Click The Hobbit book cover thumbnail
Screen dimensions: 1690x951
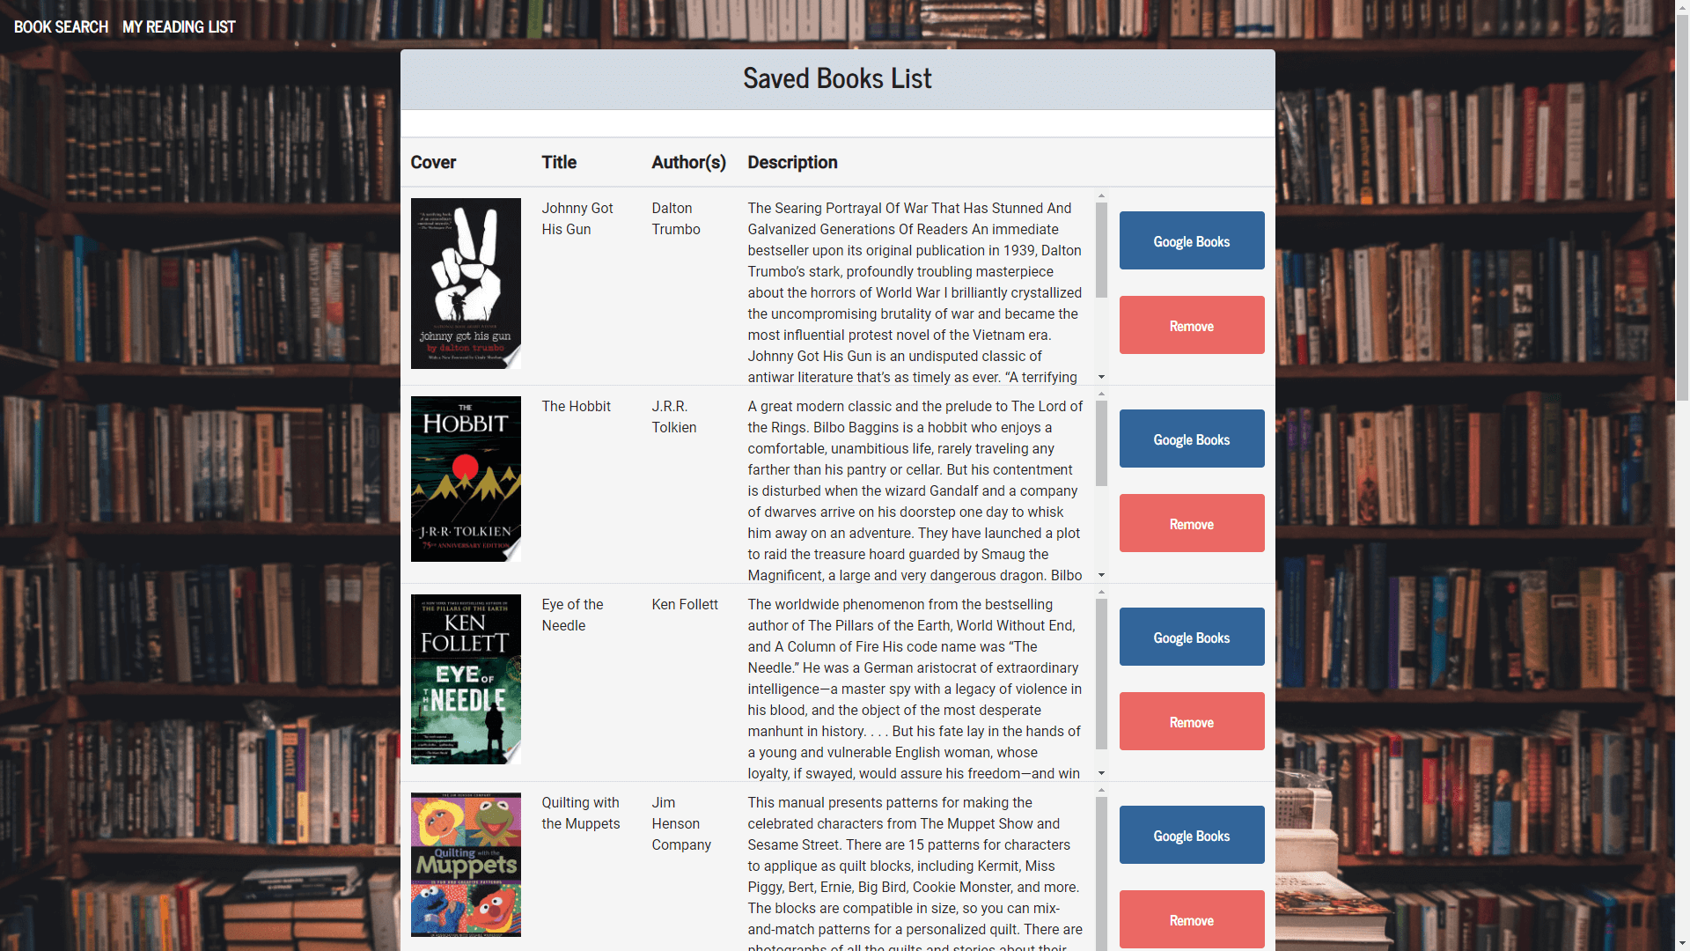[x=464, y=480]
